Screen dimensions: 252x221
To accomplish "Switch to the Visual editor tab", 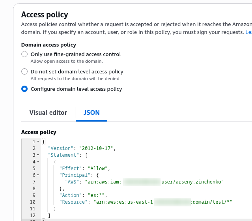I will [x=48, y=112].
